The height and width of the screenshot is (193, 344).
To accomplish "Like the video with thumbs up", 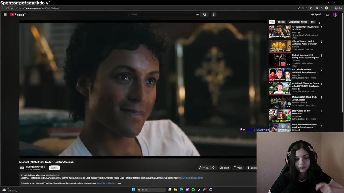I will pos(204,168).
